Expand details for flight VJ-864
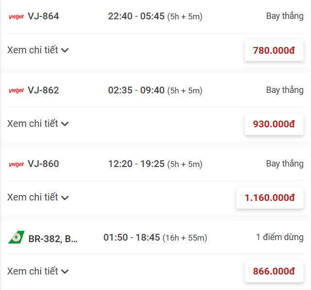Image resolution: width=311 pixels, height=290 pixels. (x=38, y=50)
